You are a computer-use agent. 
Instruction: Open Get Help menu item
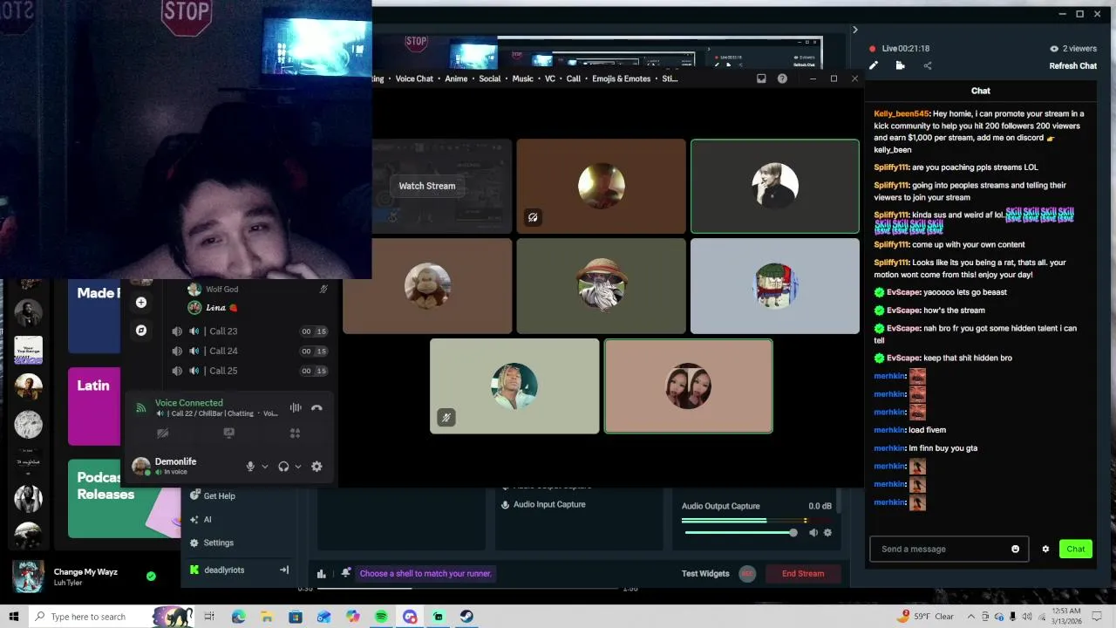[219, 496]
